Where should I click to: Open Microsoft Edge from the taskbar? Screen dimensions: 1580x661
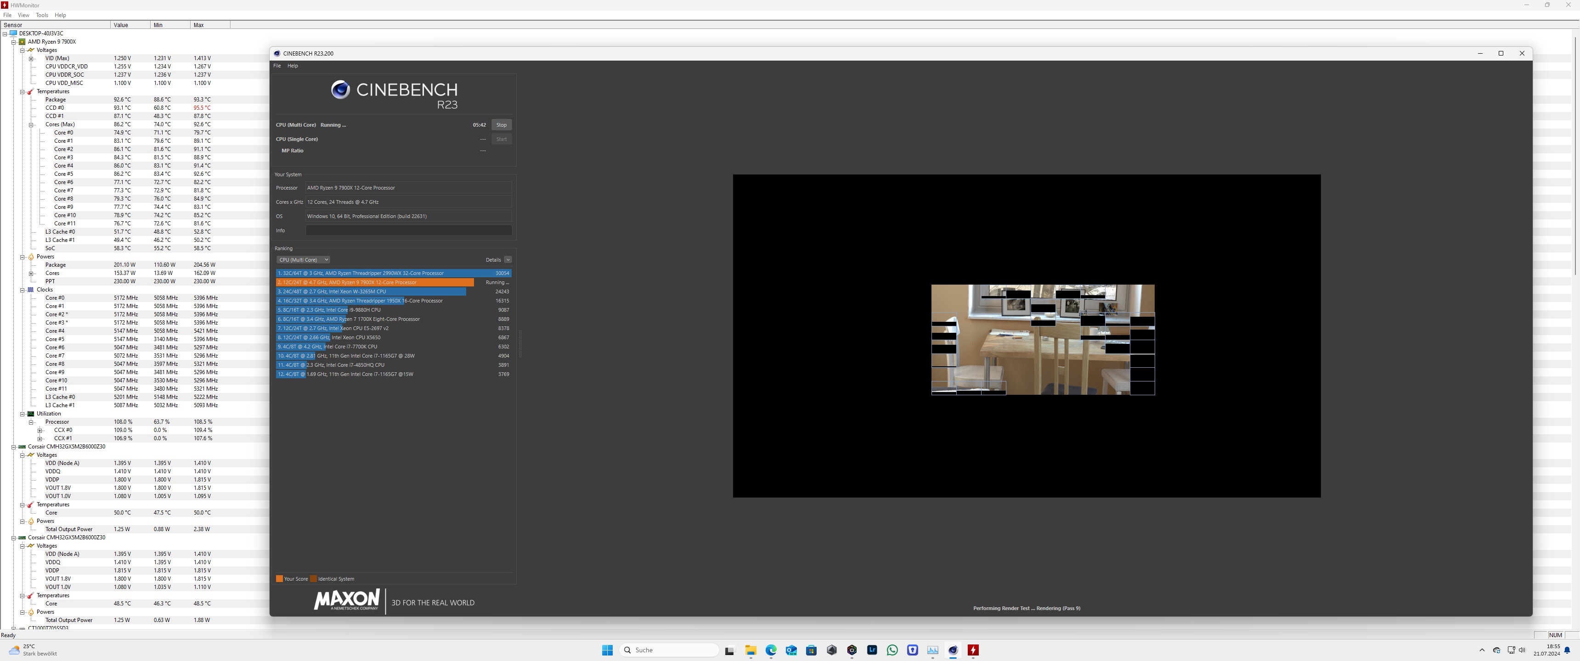click(771, 650)
